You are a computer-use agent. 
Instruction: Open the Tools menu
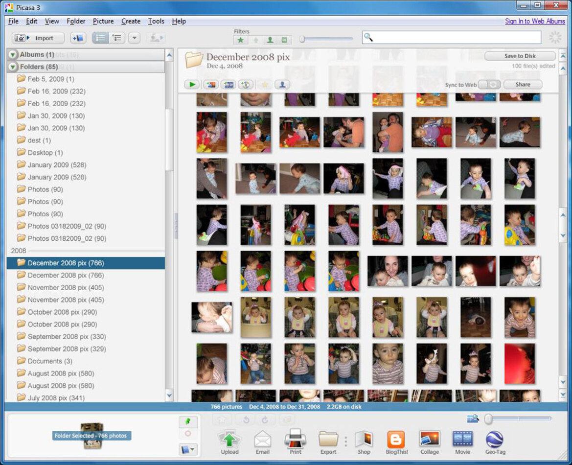point(156,21)
